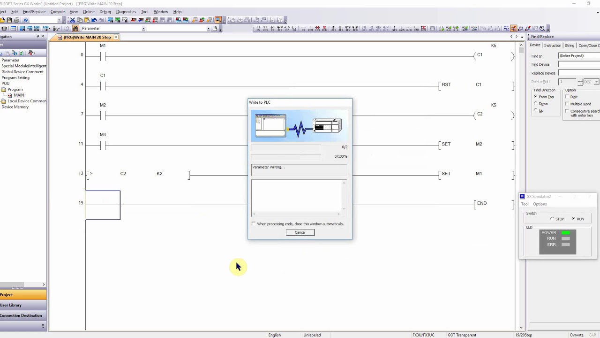Open the Online menu
This screenshot has width=600, height=338.
[x=89, y=12]
